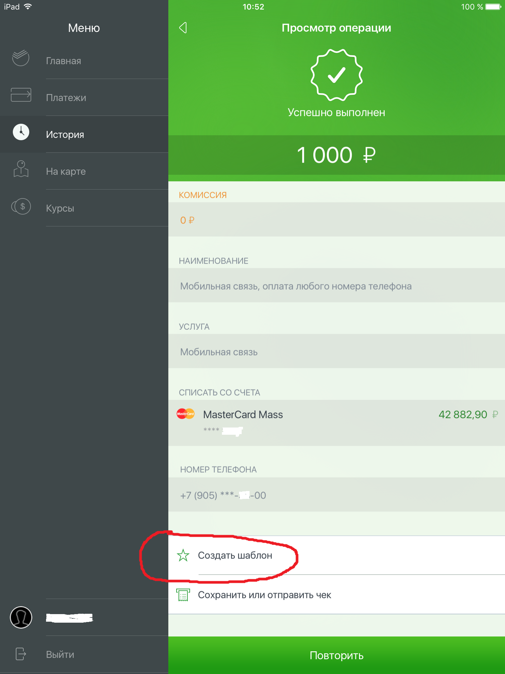Click the phone number field +7 (905)
The height and width of the screenshot is (674, 505).
point(337,495)
